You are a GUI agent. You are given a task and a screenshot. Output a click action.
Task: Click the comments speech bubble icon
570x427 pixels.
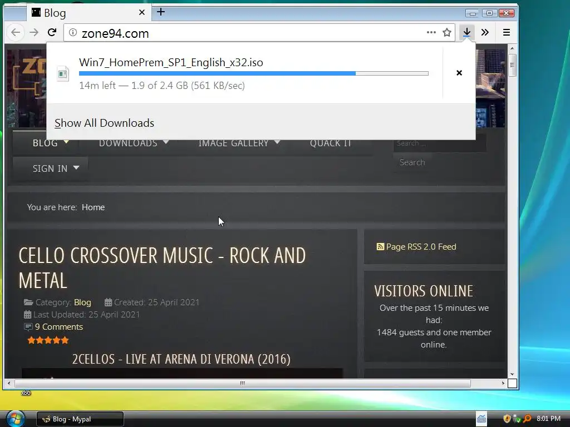tap(28, 327)
